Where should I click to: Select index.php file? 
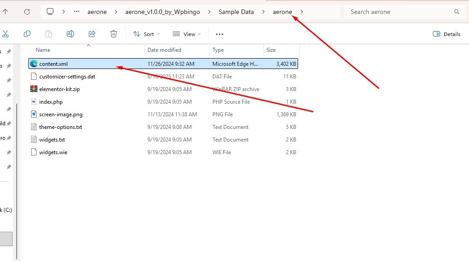point(163,101)
